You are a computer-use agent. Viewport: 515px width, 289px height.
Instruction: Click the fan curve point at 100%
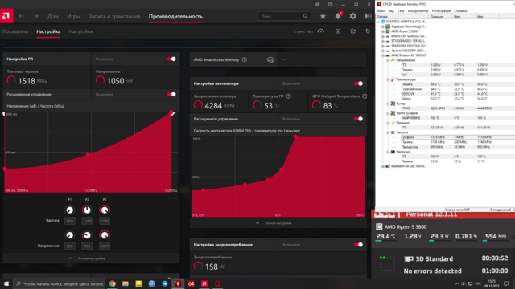pyautogui.click(x=295, y=137)
